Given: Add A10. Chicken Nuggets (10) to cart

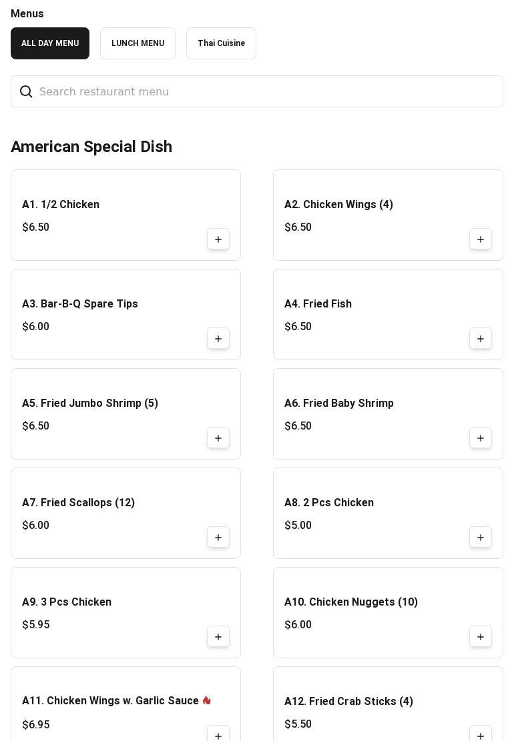Looking at the screenshot, I should tap(481, 637).
